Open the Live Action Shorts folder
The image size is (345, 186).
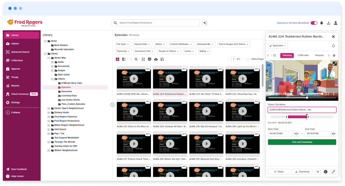click(70, 100)
